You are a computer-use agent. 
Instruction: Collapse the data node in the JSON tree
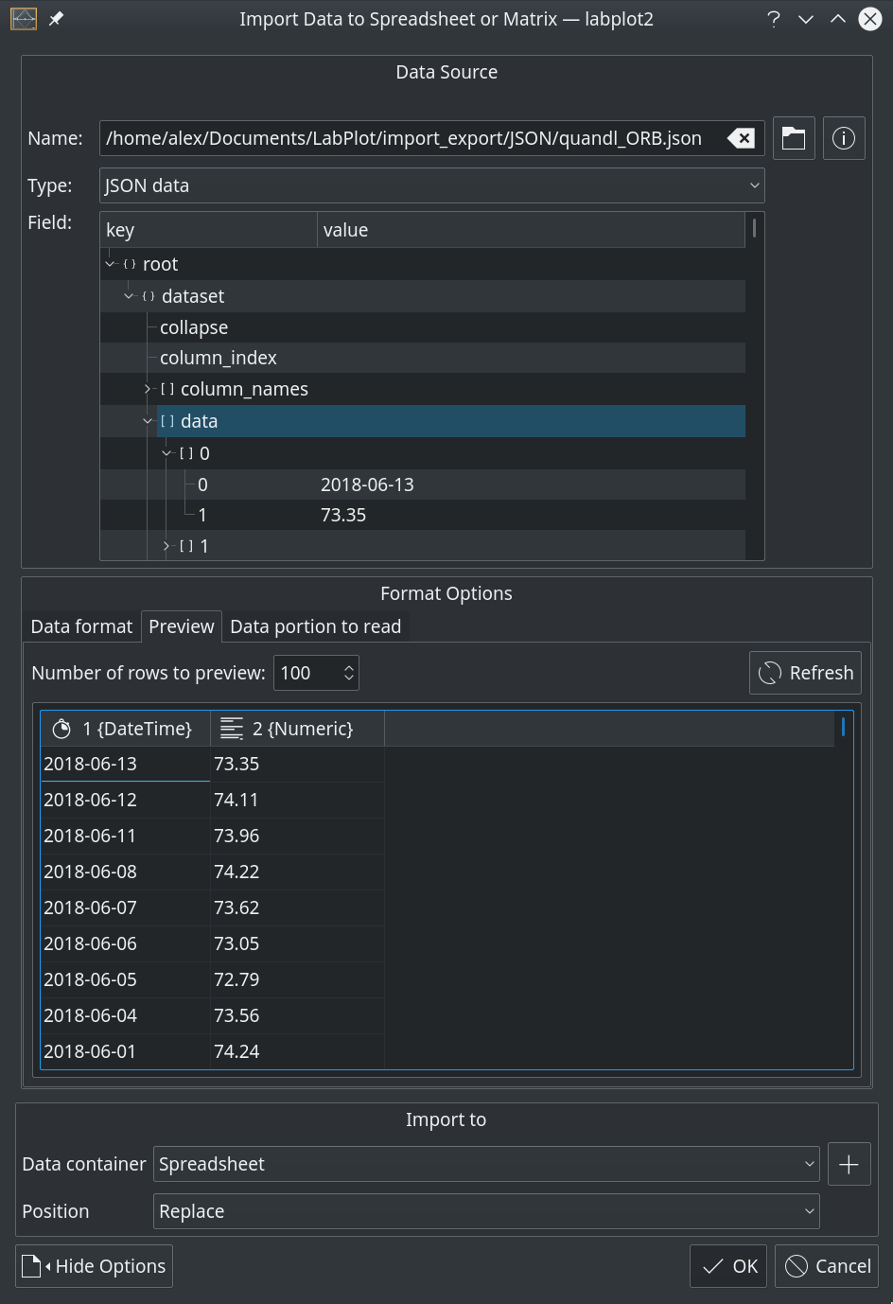(x=149, y=420)
